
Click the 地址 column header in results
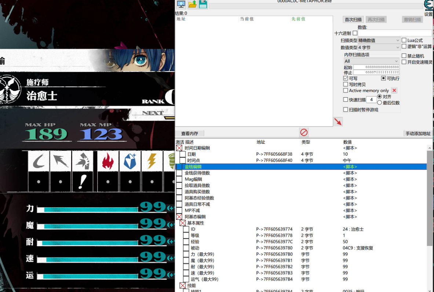[181, 19]
